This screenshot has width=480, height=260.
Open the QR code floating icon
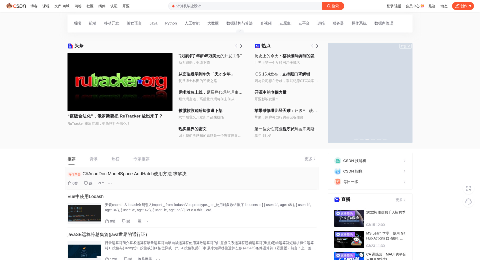pyautogui.click(x=468, y=188)
